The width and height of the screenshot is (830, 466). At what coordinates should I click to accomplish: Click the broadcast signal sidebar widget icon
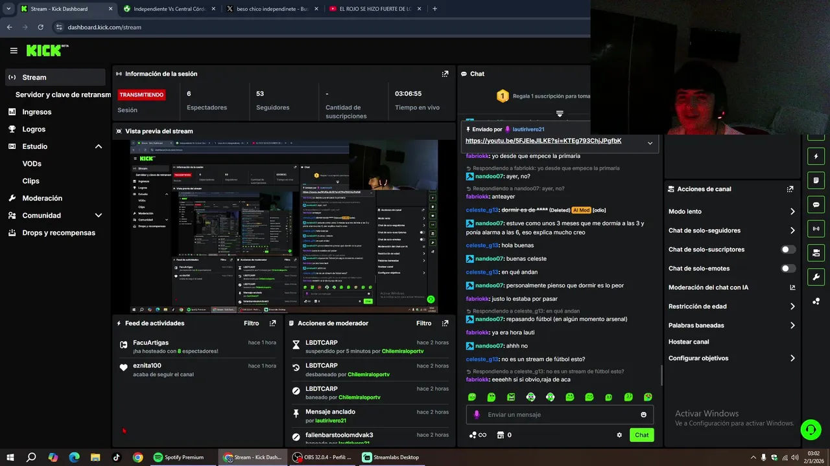tap(816, 228)
